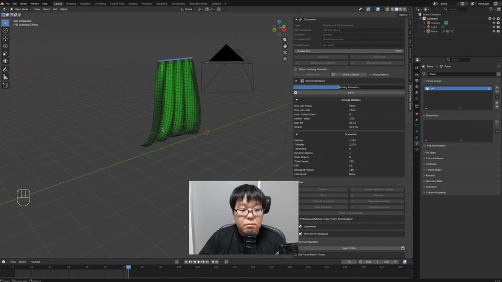Toggle Use Frame Rate in Output checkbox
Screen dimensions: 502x282
(x=296, y=254)
